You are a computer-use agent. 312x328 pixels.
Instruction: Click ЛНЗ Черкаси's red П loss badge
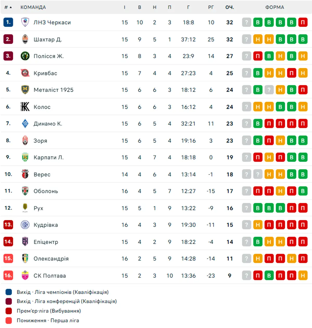click(303, 22)
